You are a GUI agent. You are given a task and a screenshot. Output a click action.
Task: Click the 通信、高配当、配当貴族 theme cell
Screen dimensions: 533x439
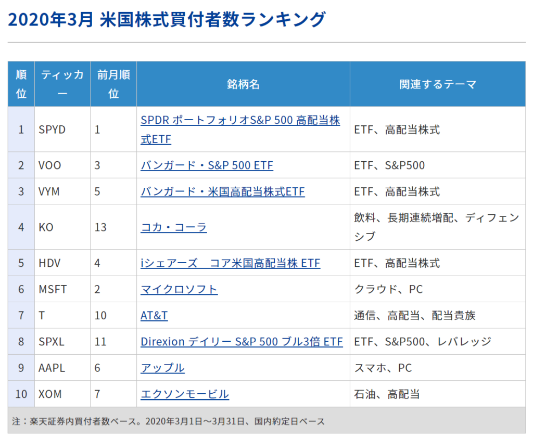[414, 316]
